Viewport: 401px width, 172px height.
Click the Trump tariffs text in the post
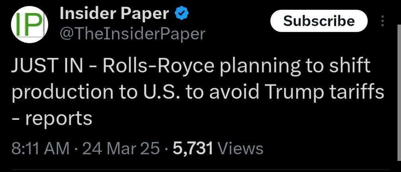[x=325, y=93]
